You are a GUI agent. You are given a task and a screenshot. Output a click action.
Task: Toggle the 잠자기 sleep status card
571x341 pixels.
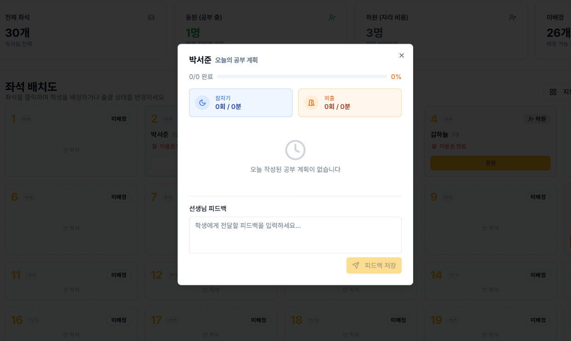241,103
